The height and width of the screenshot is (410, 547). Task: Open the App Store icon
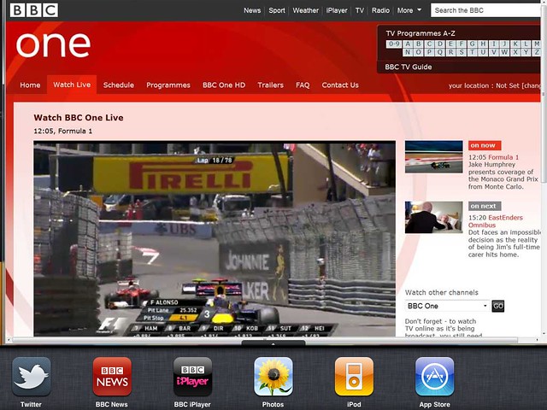point(435,377)
